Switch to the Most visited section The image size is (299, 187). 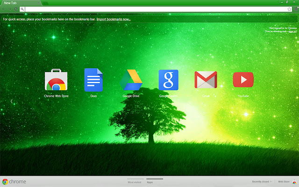(x=135, y=182)
